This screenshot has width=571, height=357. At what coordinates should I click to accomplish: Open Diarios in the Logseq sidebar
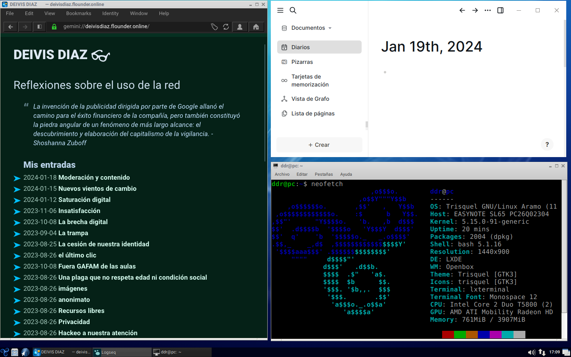[x=319, y=47]
